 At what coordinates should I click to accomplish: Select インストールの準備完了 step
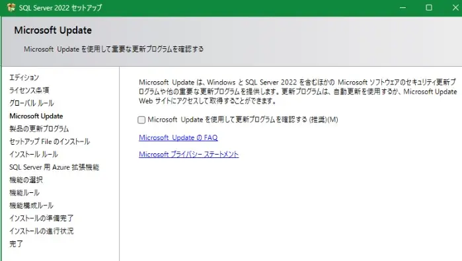pyautogui.click(x=41, y=218)
